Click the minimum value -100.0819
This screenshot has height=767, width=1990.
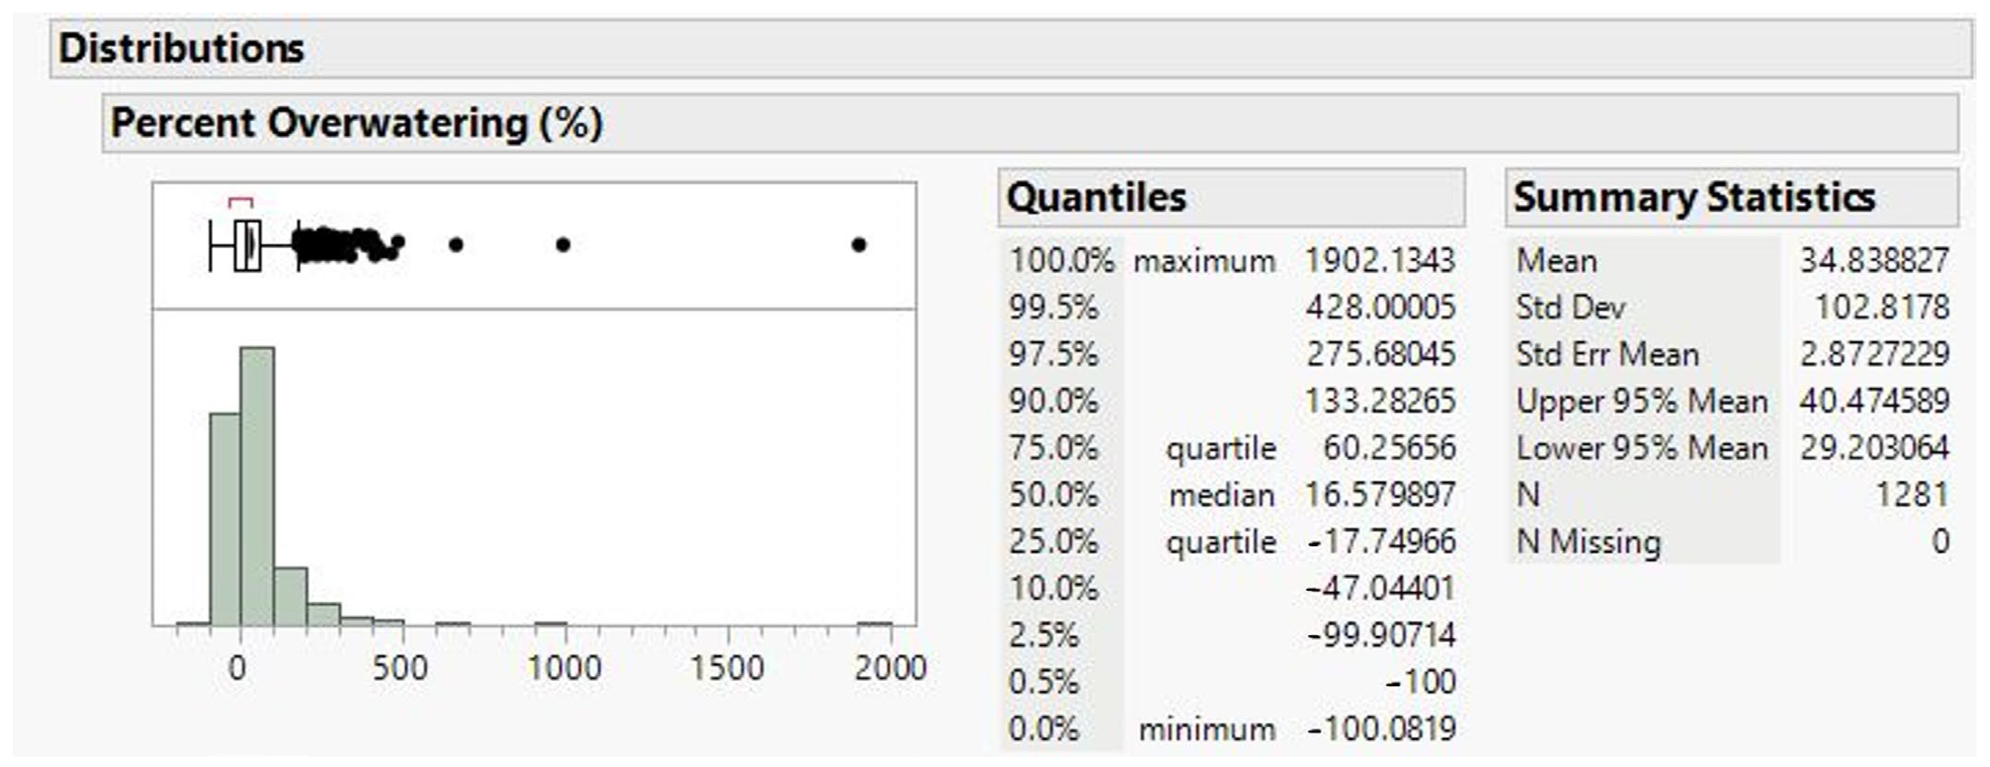point(1380,729)
